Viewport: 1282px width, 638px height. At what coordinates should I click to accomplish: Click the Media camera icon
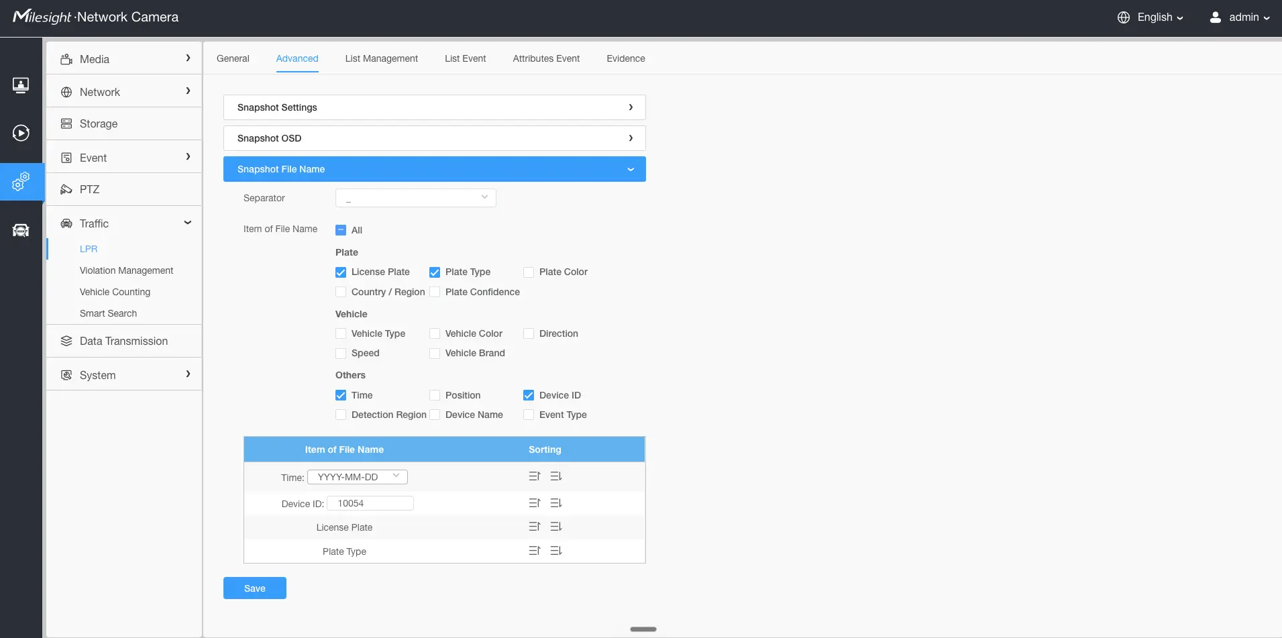66,59
